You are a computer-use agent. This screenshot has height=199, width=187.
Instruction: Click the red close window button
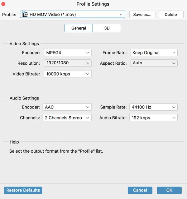pos(4,4)
